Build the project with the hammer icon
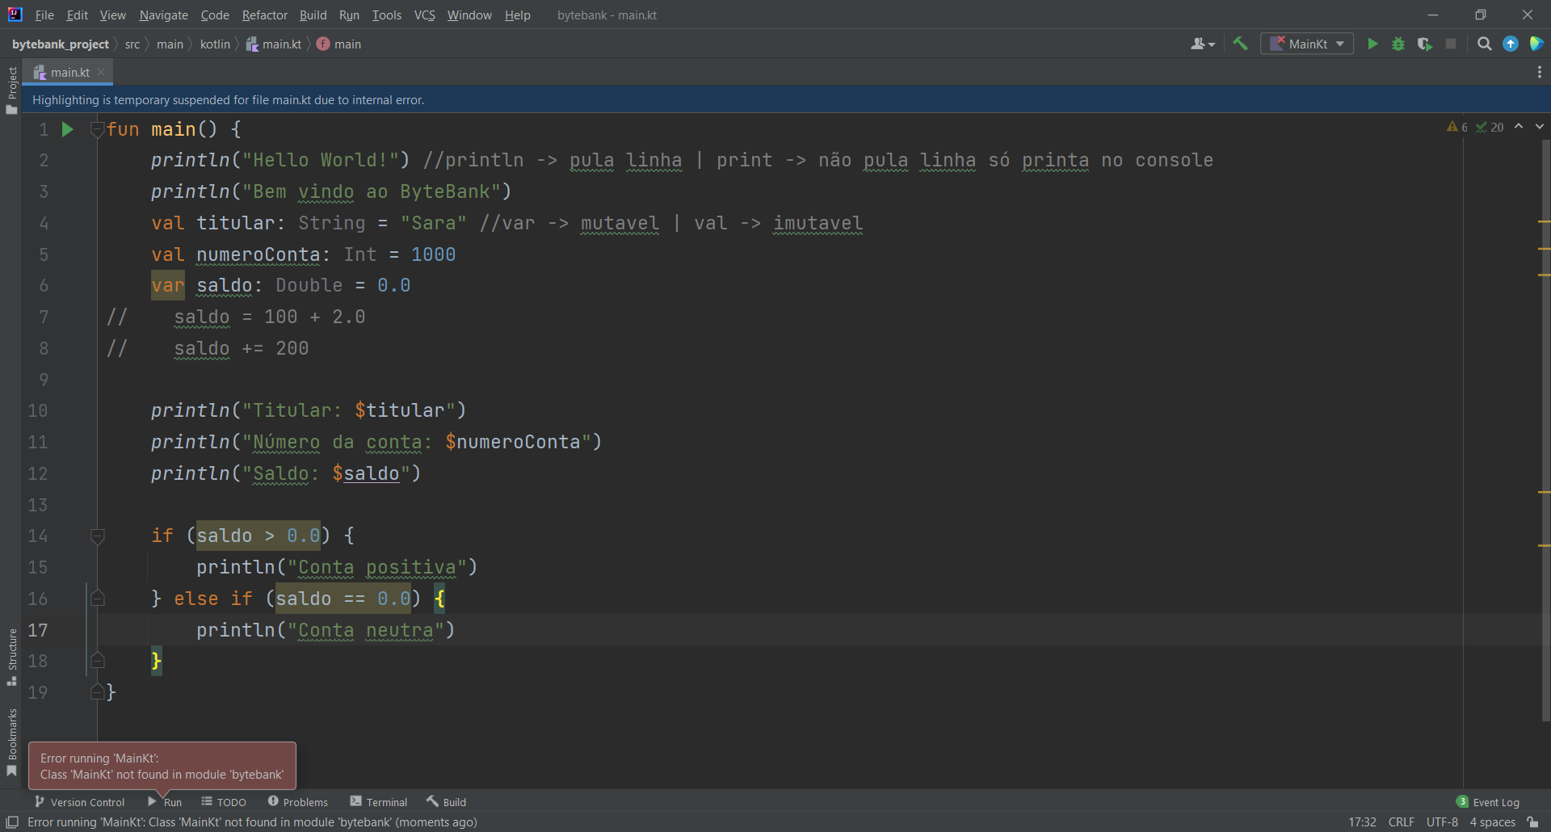The width and height of the screenshot is (1551, 832). tap(1240, 44)
